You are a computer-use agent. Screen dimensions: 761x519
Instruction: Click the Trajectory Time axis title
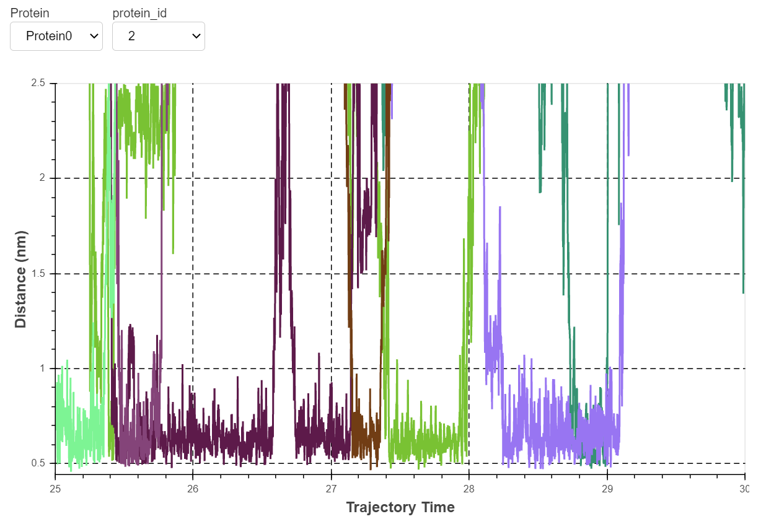coord(400,507)
